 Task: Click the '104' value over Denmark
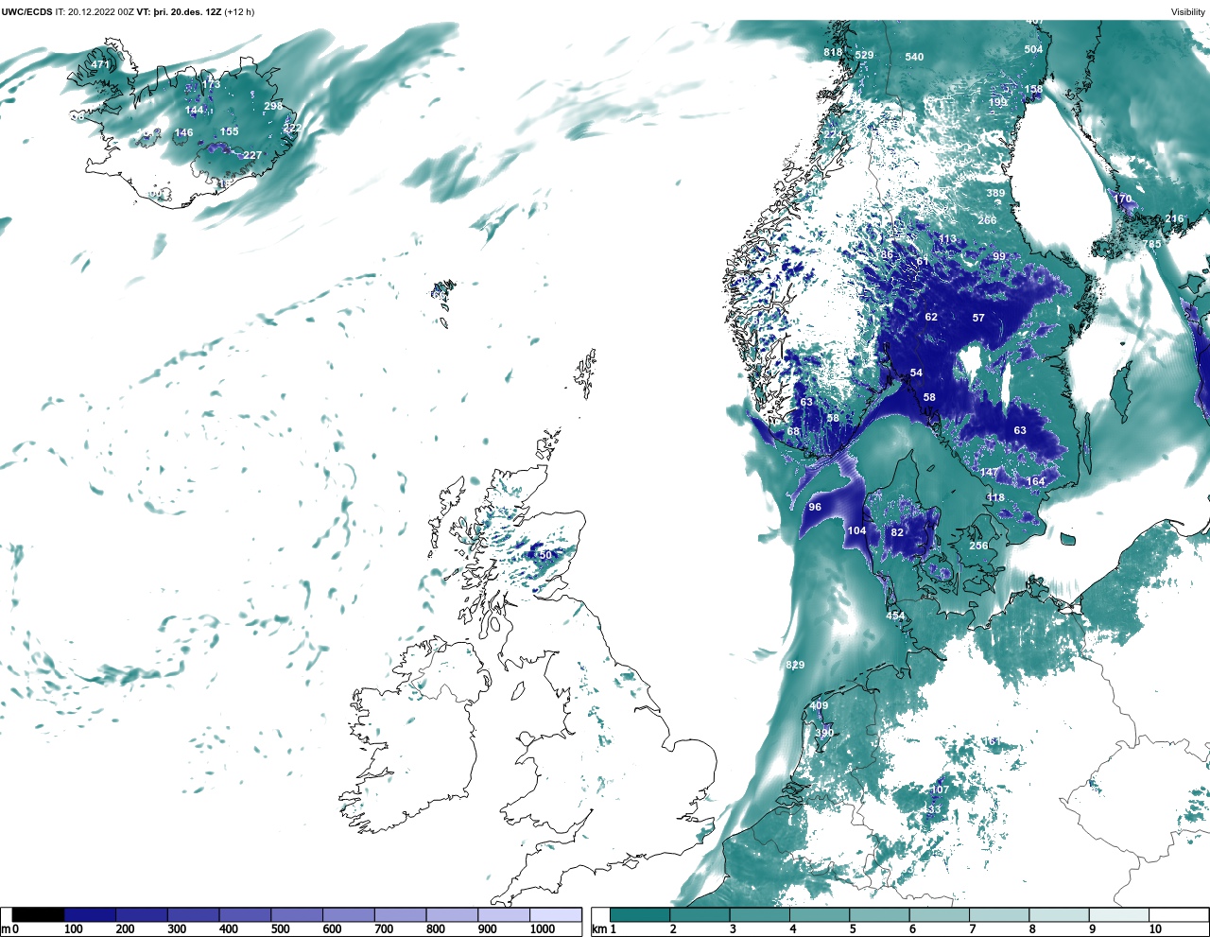(856, 530)
